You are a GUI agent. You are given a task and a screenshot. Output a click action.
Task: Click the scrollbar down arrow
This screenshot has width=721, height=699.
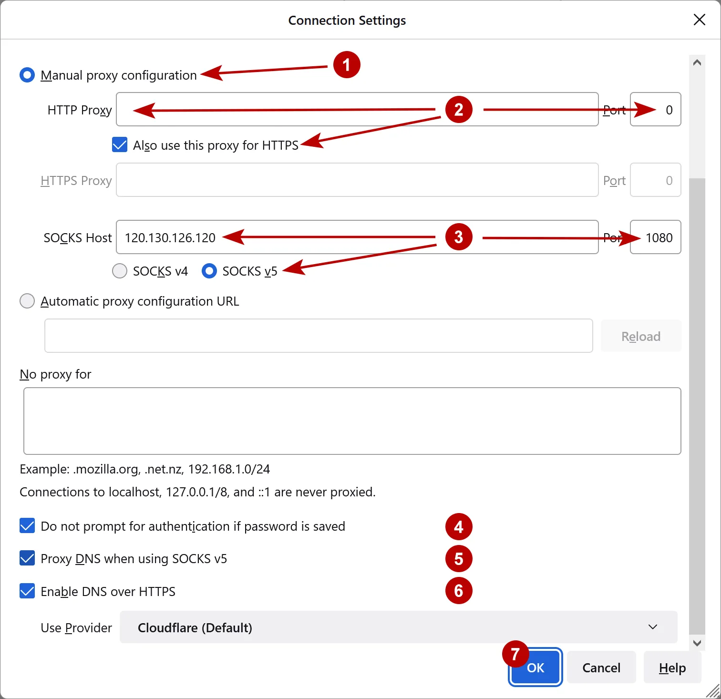tap(697, 643)
